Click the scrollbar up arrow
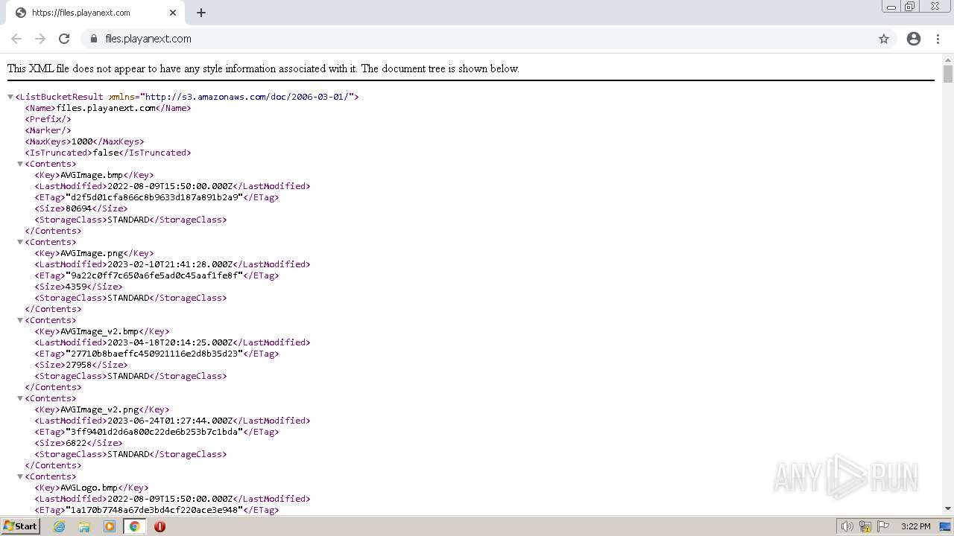 (947, 59)
